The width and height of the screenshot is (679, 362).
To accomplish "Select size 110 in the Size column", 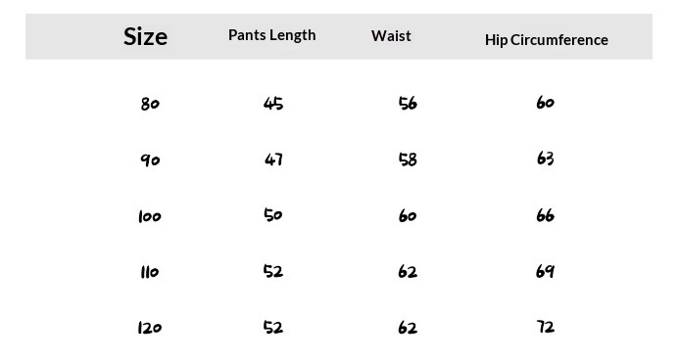I will click(x=149, y=272).
